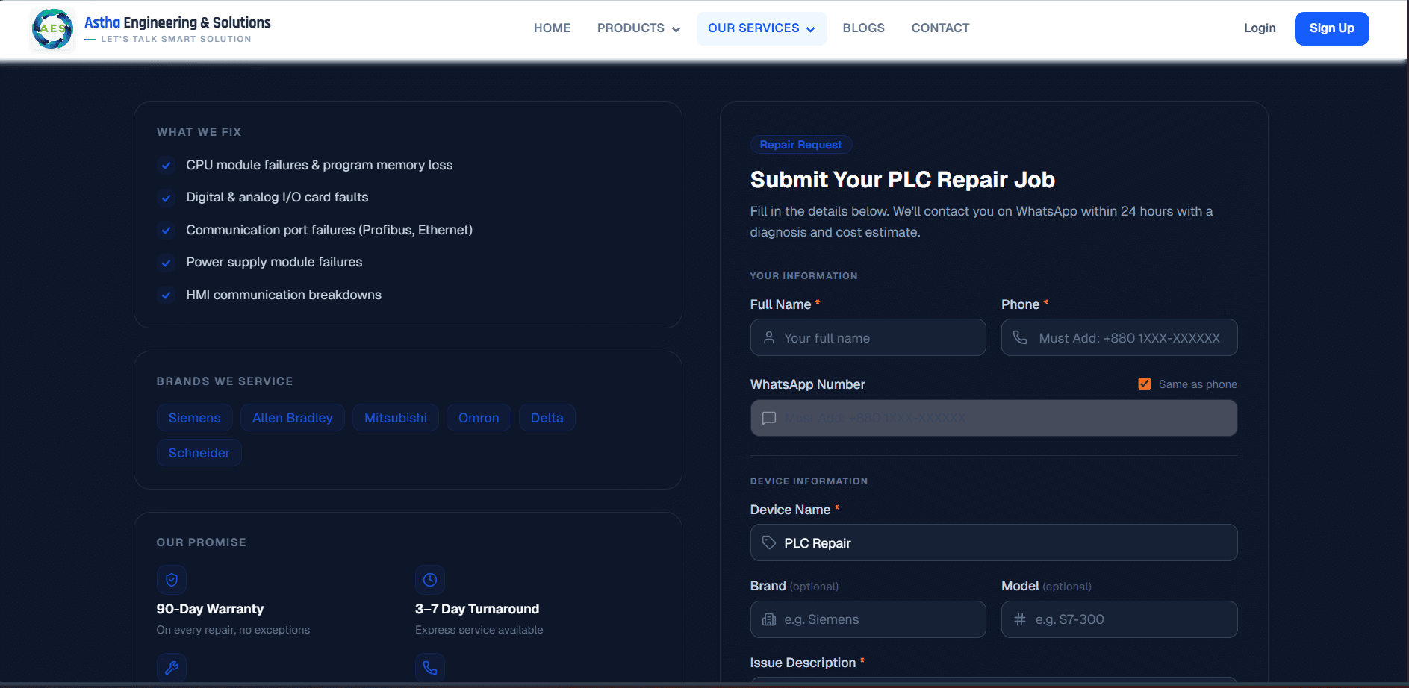Viewport: 1409px width, 688px height.
Task: Select the Omron brand tag
Action: pyautogui.click(x=479, y=418)
